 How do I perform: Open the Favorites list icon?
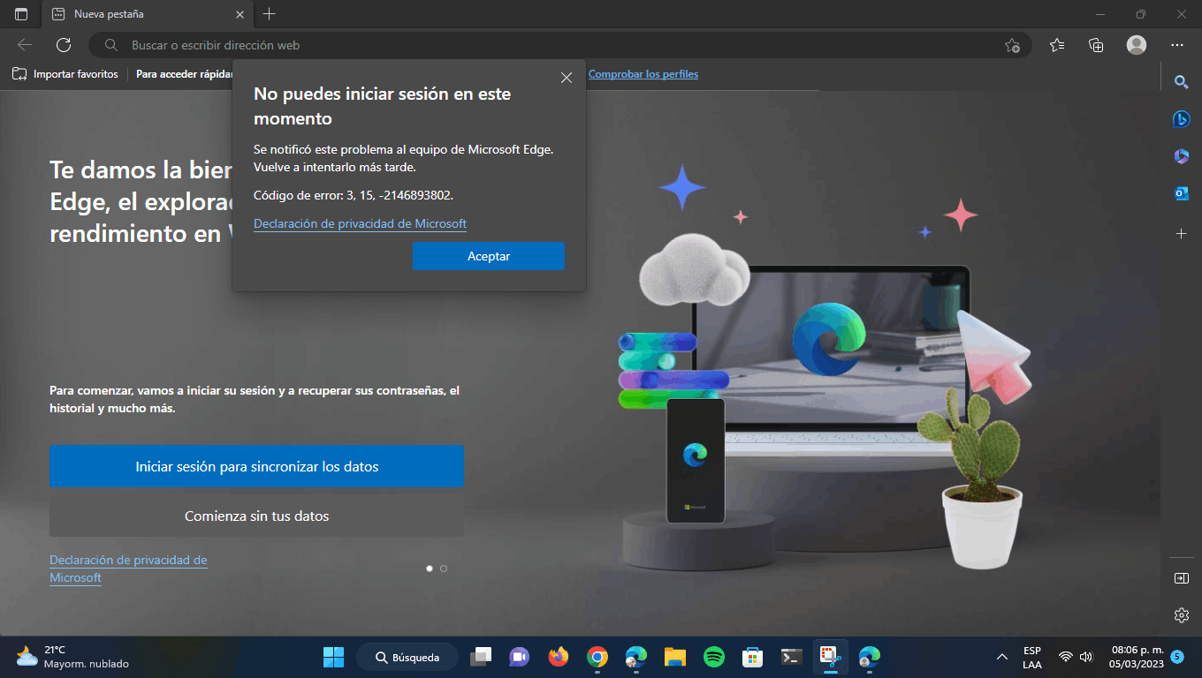pos(1057,45)
